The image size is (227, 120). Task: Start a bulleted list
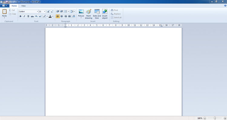[x=66, y=11]
